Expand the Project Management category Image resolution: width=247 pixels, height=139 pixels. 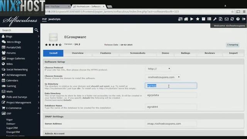click(x=20, y=103)
